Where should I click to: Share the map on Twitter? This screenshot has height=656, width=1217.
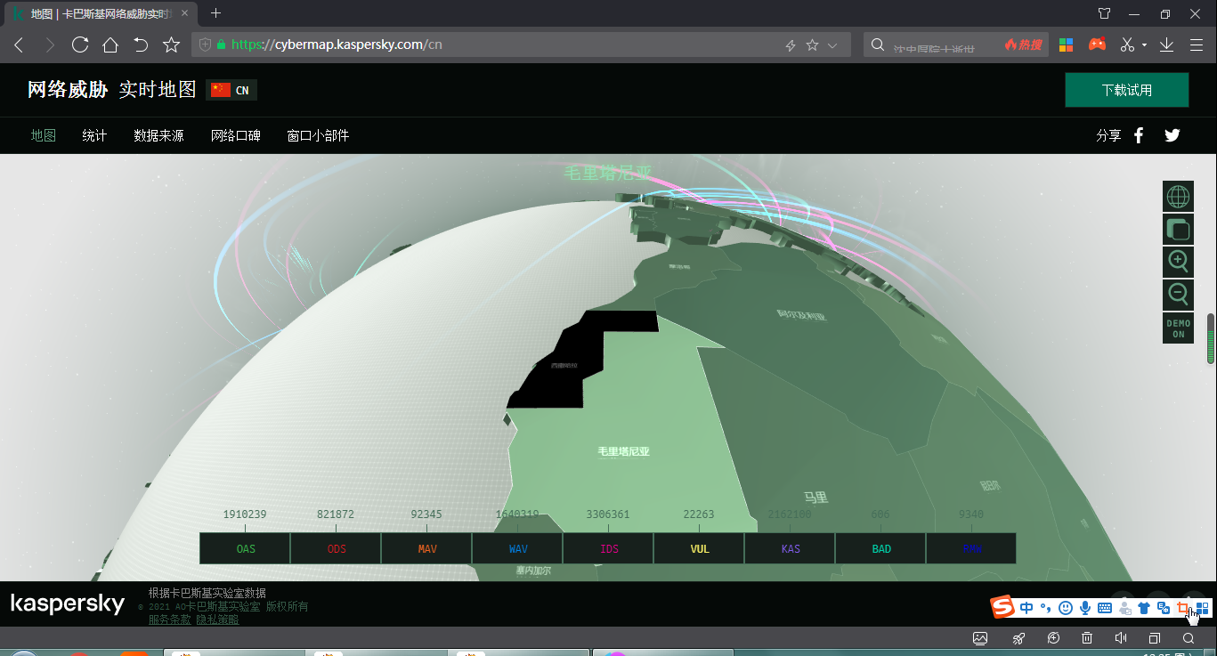[x=1172, y=135]
